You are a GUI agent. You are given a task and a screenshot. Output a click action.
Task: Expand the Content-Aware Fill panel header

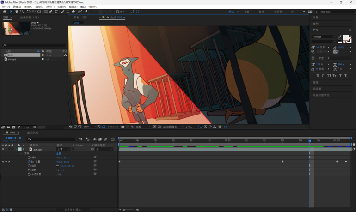coord(321,95)
